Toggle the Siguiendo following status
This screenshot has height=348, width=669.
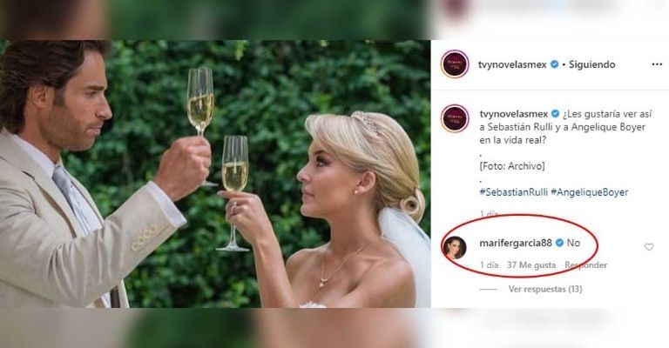591,64
